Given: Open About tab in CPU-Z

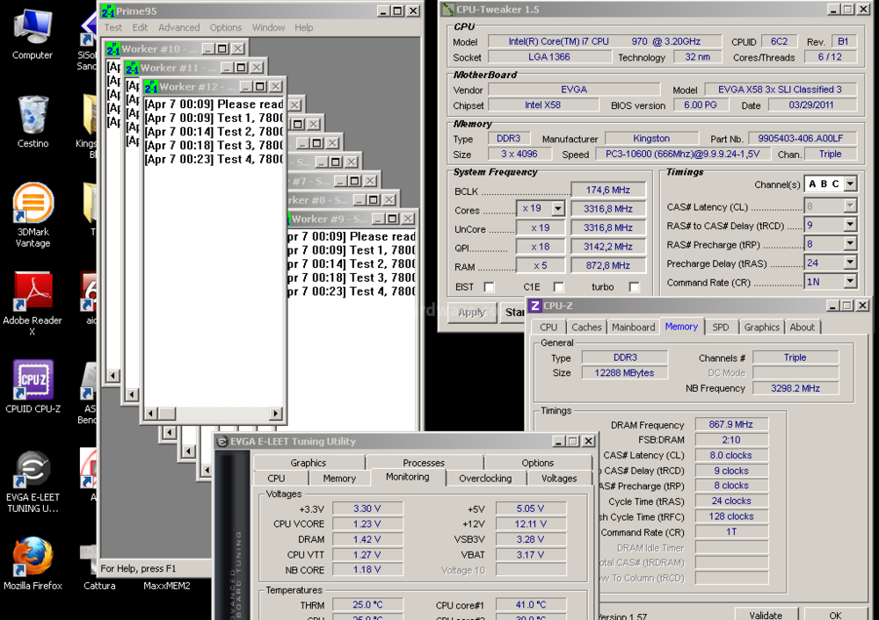Looking at the screenshot, I should pos(803,327).
